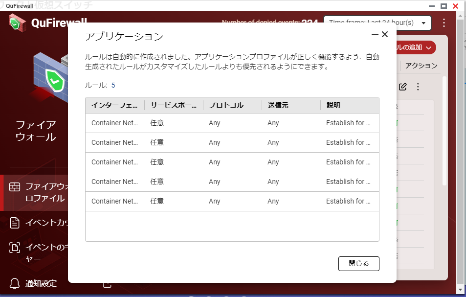
Task: Click the 説明 column header
Action: (x=350, y=105)
